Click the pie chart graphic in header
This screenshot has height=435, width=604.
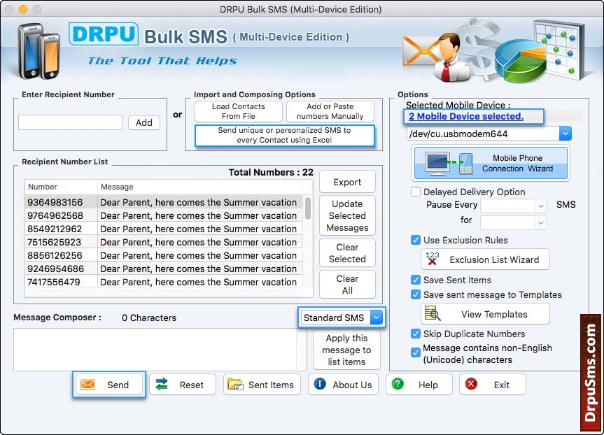coord(520,62)
